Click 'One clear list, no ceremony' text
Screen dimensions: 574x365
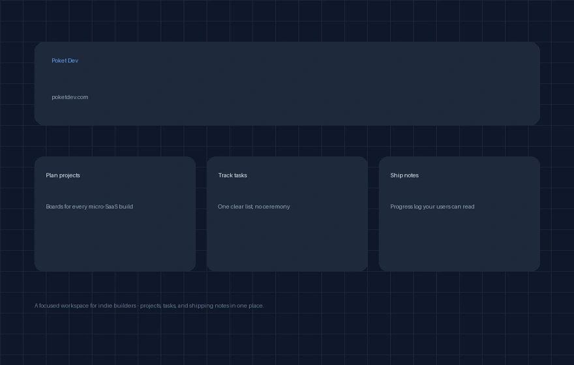coord(254,207)
